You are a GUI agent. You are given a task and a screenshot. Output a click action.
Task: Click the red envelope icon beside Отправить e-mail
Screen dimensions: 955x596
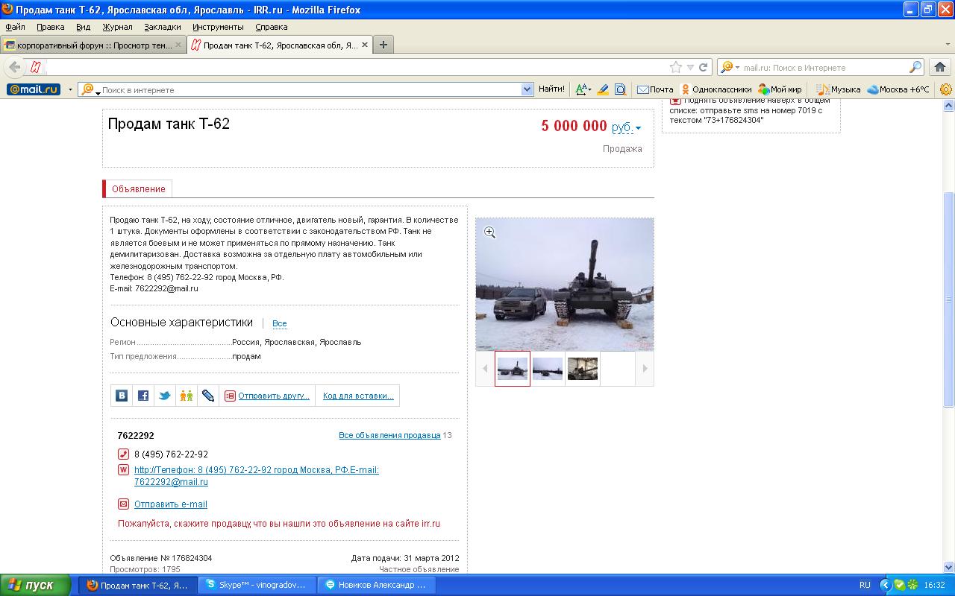tap(124, 504)
